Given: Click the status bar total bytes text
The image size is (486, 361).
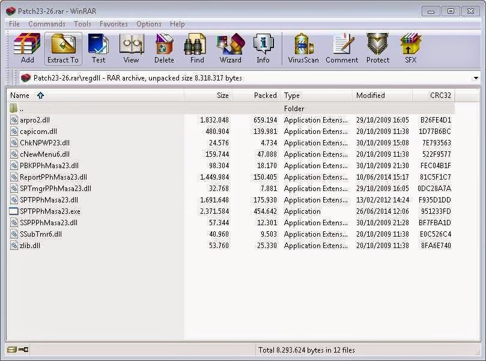Looking at the screenshot, I should (306, 350).
